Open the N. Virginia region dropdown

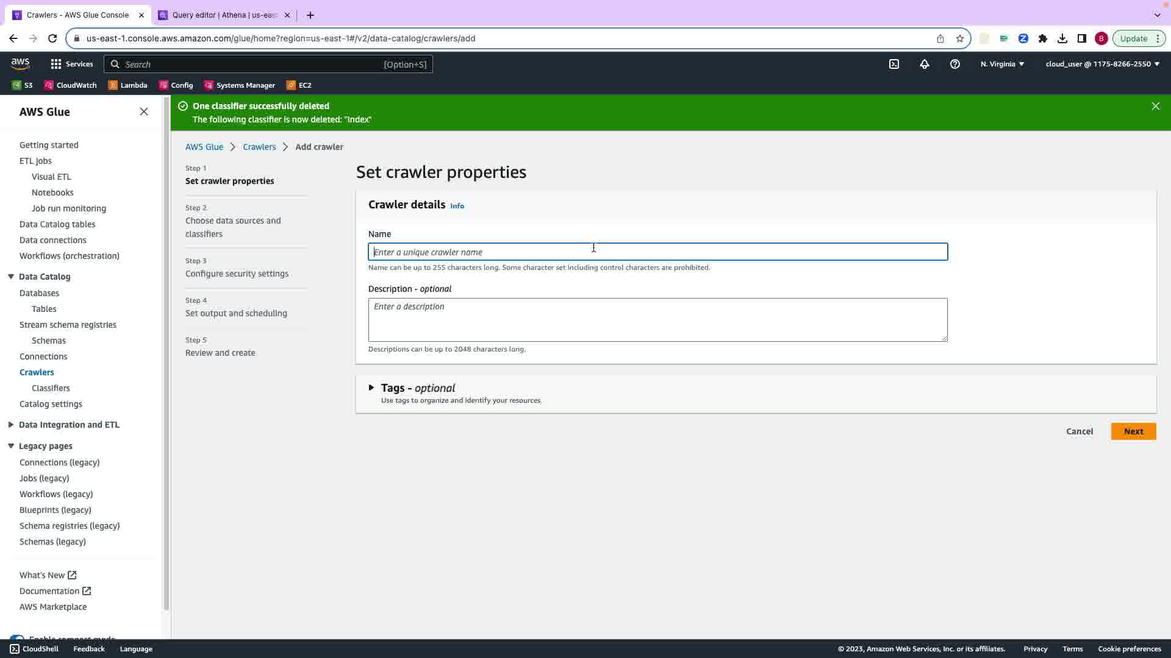(1002, 64)
